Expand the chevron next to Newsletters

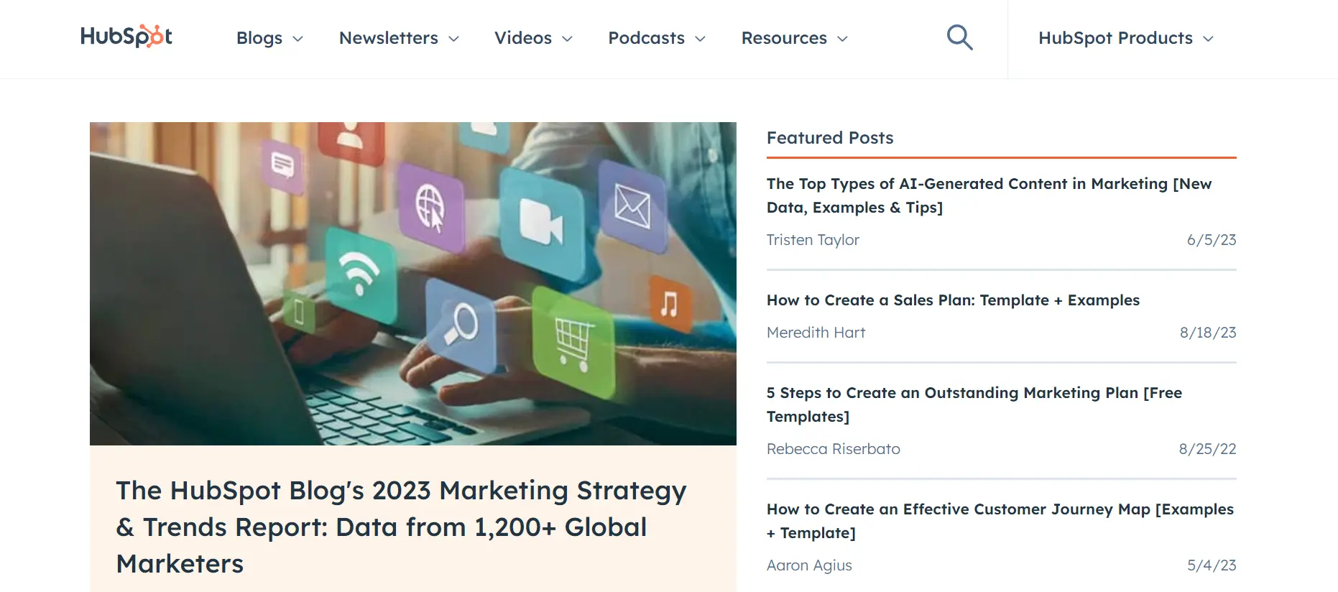pyautogui.click(x=453, y=39)
